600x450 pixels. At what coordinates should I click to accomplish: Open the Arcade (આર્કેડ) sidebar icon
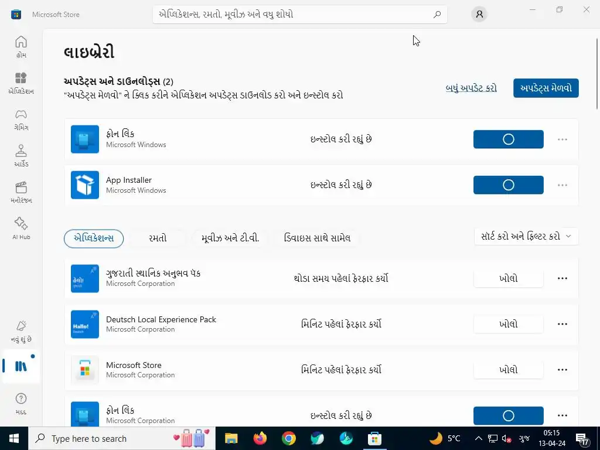pos(21,156)
